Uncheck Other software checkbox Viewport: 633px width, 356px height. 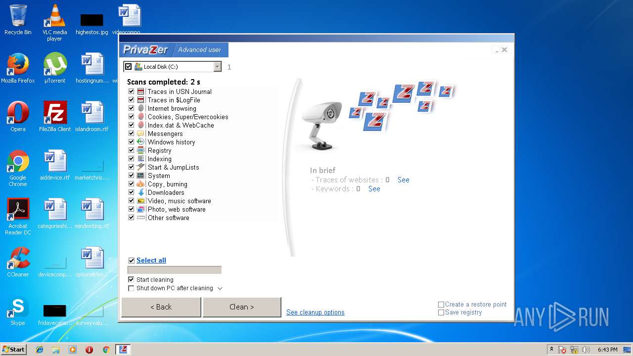click(x=131, y=218)
